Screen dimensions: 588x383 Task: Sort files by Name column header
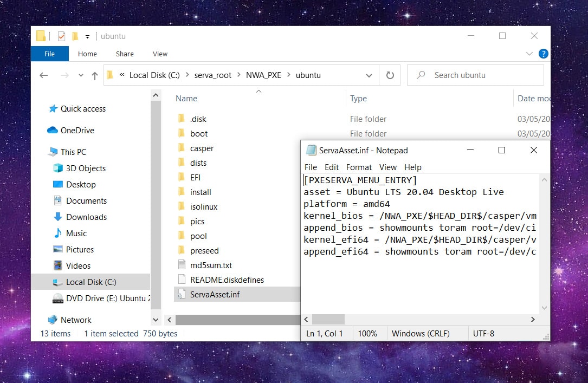(186, 99)
